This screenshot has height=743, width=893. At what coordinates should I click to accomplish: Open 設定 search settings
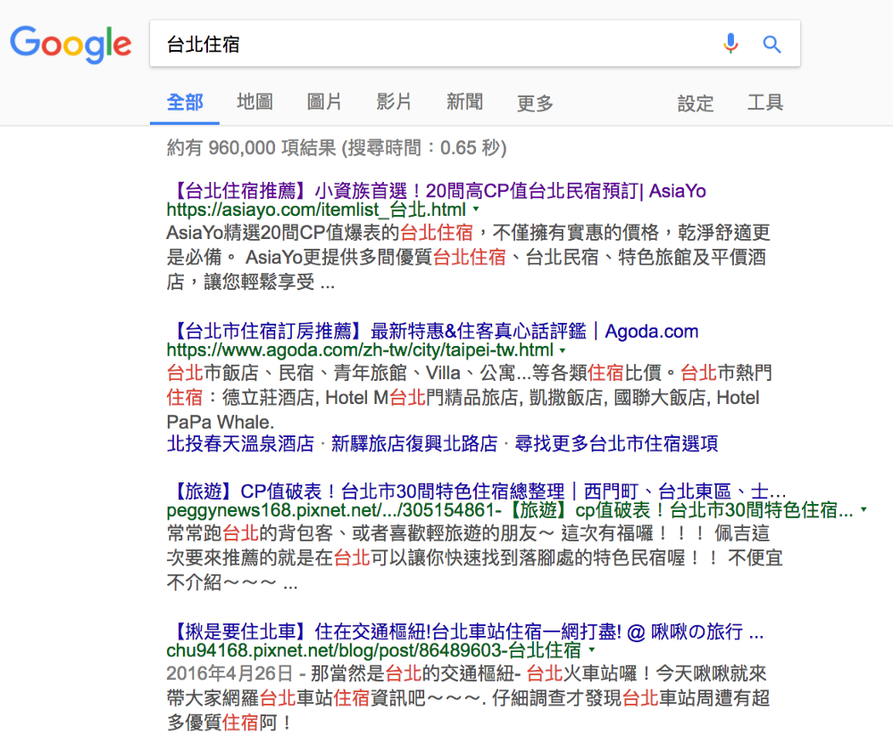696,103
